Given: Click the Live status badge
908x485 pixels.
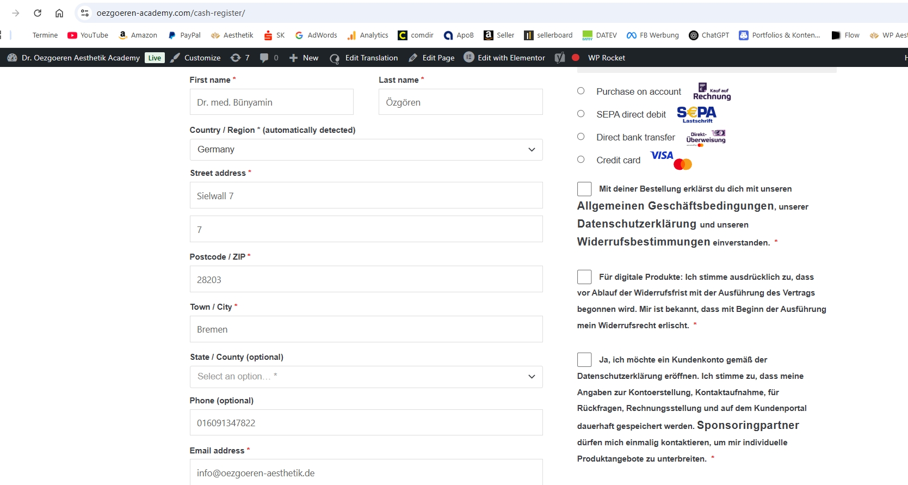Looking at the screenshot, I should [x=155, y=58].
